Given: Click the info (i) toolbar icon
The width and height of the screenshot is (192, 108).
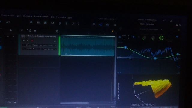Looking at the screenshot, I should (x=31, y=22).
